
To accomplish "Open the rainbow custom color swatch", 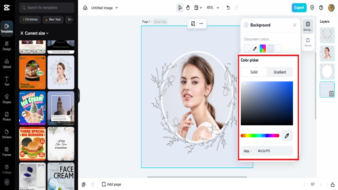I will (263, 49).
